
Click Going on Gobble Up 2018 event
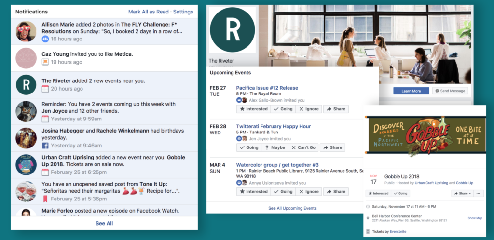(400, 193)
